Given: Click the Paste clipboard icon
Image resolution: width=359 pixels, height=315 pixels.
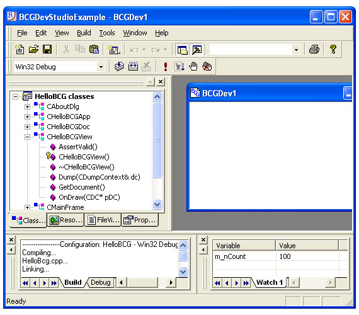Looking at the screenshot, I should tap(94, 49).
